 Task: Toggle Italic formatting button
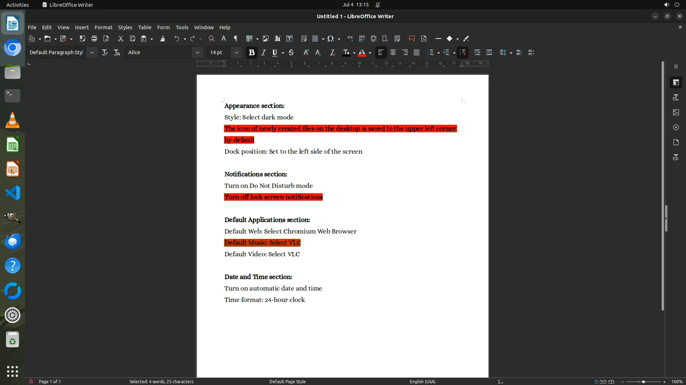pos(264,52)
